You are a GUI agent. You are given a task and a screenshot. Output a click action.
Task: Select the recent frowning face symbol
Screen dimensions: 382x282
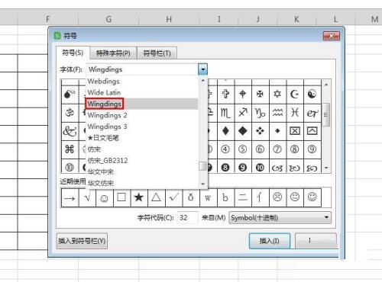277,197
